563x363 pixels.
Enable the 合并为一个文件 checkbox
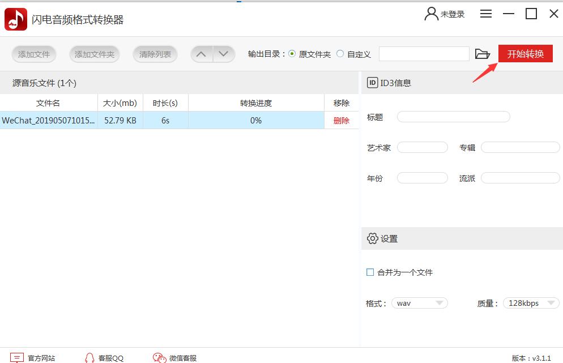click(371, 272)
